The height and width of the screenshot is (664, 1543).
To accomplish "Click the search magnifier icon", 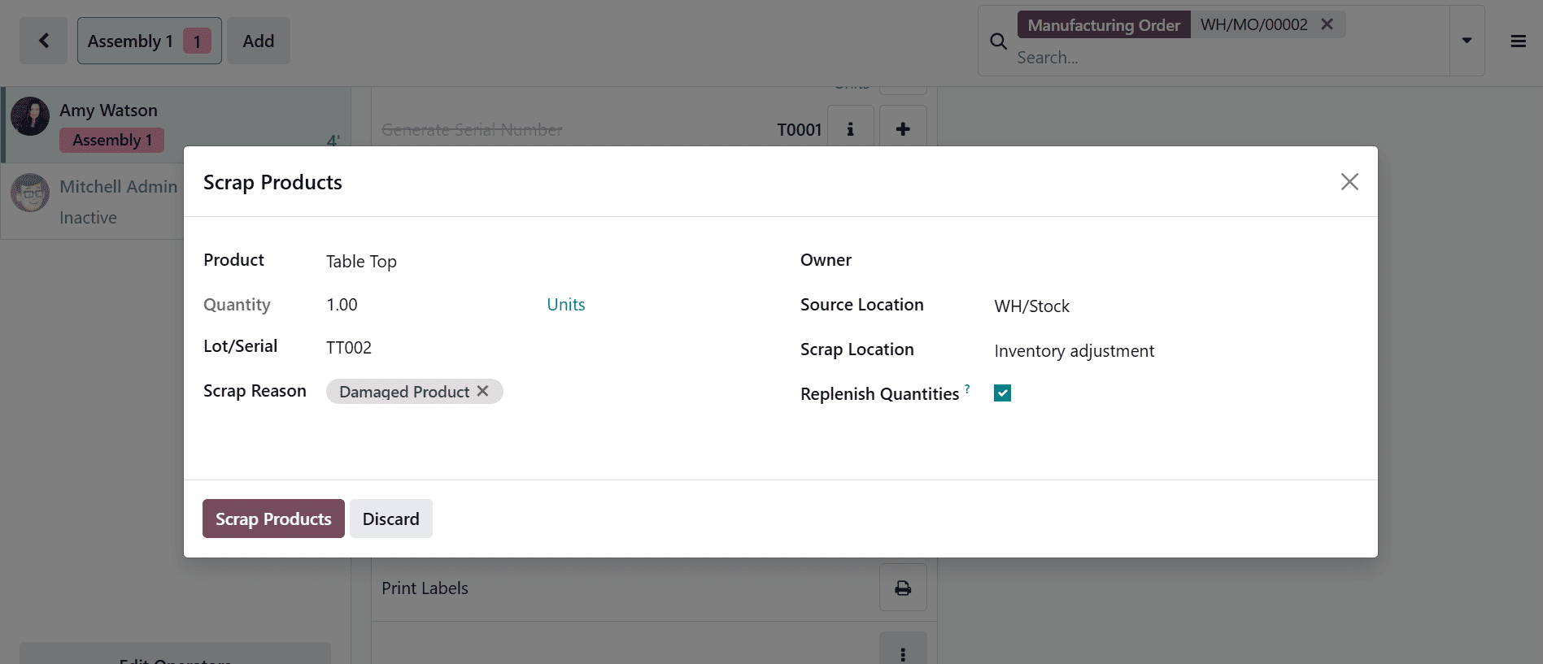I will click(998, 41).
